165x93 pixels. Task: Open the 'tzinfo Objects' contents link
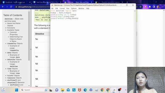pyautogui.click(x=13, y=76)
